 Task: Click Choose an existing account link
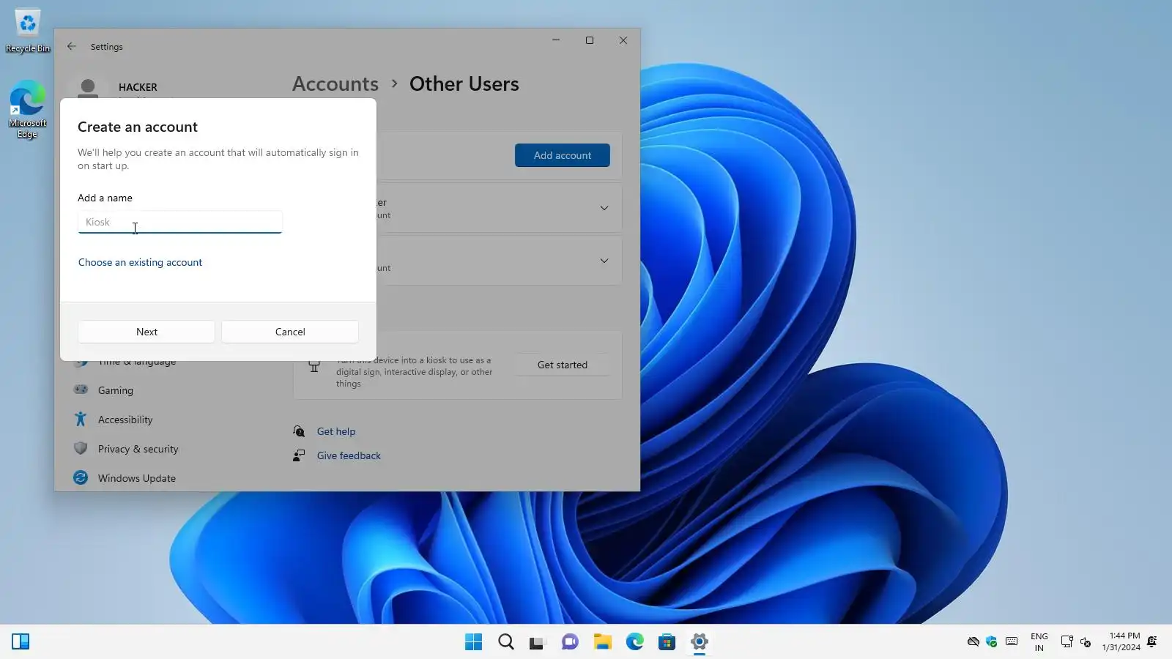[x=140, y=262]
